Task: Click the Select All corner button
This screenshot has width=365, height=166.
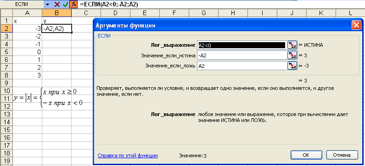Action: (6, 13)
